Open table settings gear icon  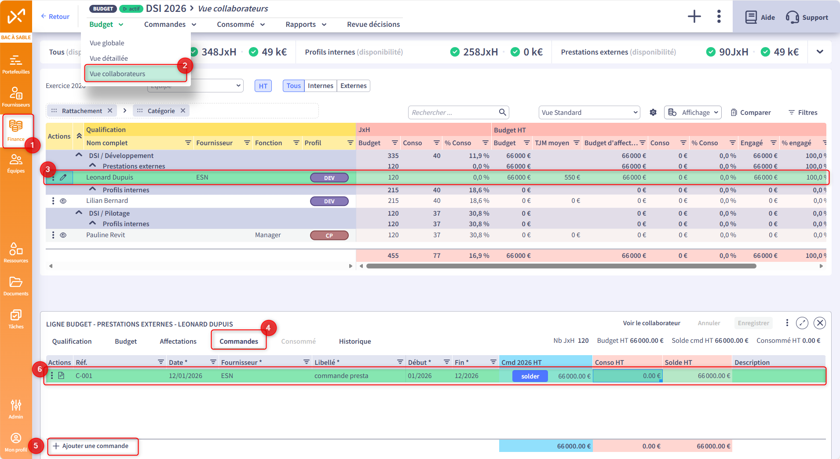coord(653,113)
